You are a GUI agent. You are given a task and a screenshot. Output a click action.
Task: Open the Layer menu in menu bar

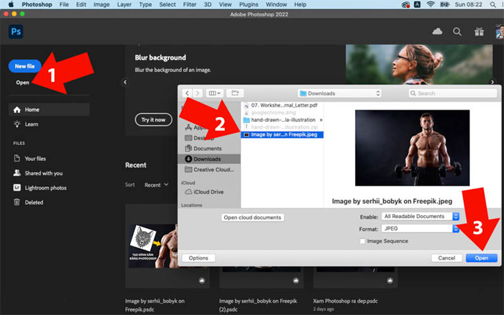pos(124,4)
